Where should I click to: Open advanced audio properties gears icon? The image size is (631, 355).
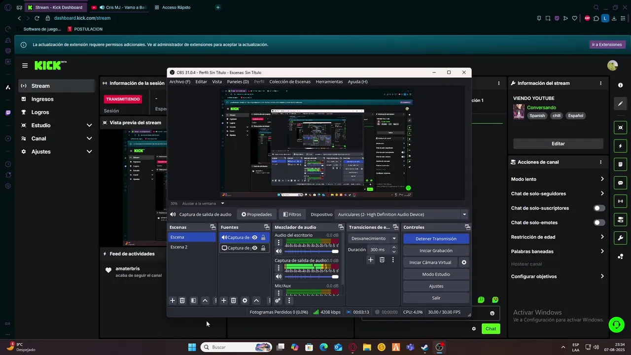[278, 300]
